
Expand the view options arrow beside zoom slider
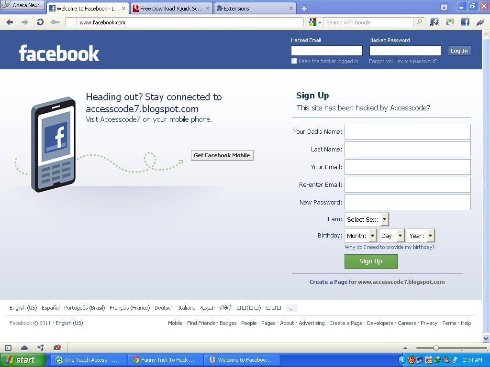pyautogui.click(x=405, y=348)
